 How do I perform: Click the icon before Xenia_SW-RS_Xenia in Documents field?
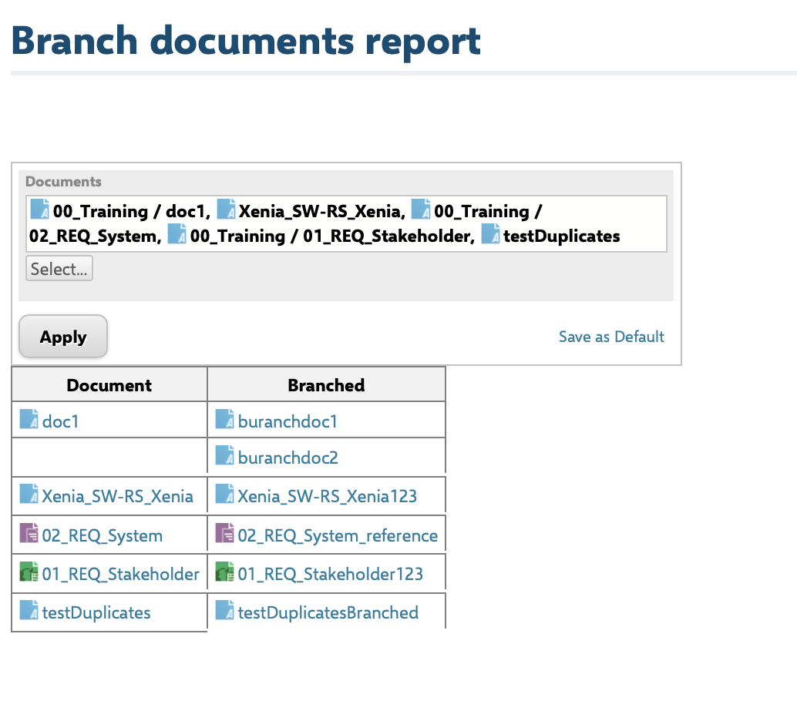pos(226,209)
